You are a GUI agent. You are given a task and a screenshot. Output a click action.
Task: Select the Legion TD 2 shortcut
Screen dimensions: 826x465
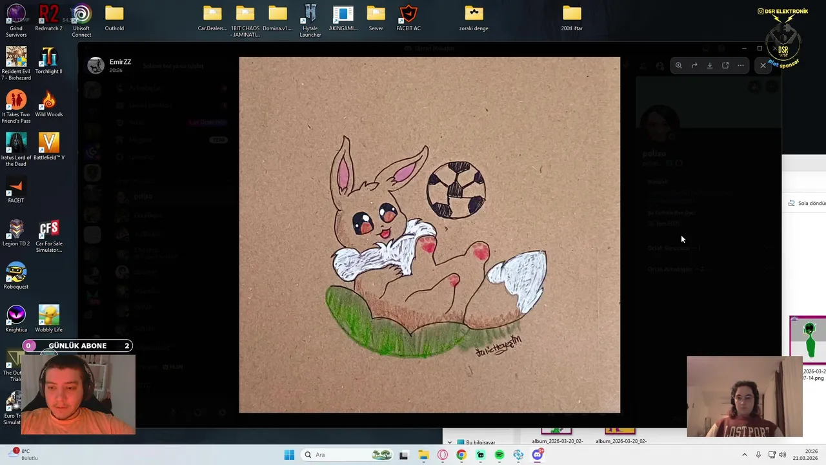[x=16, y=234]
